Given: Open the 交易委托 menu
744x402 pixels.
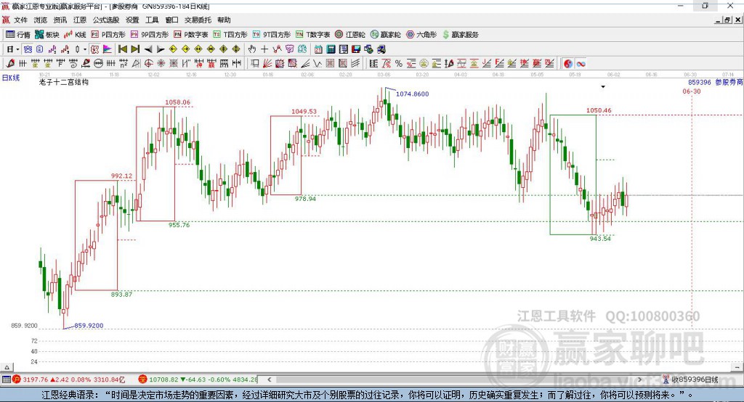Looking at the screenshot, I should point(198,20).
